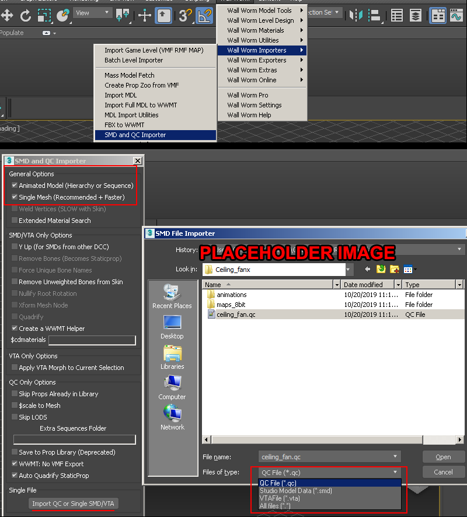
Task: Expand the History dropdown arrow
Action: pos(459,249)
